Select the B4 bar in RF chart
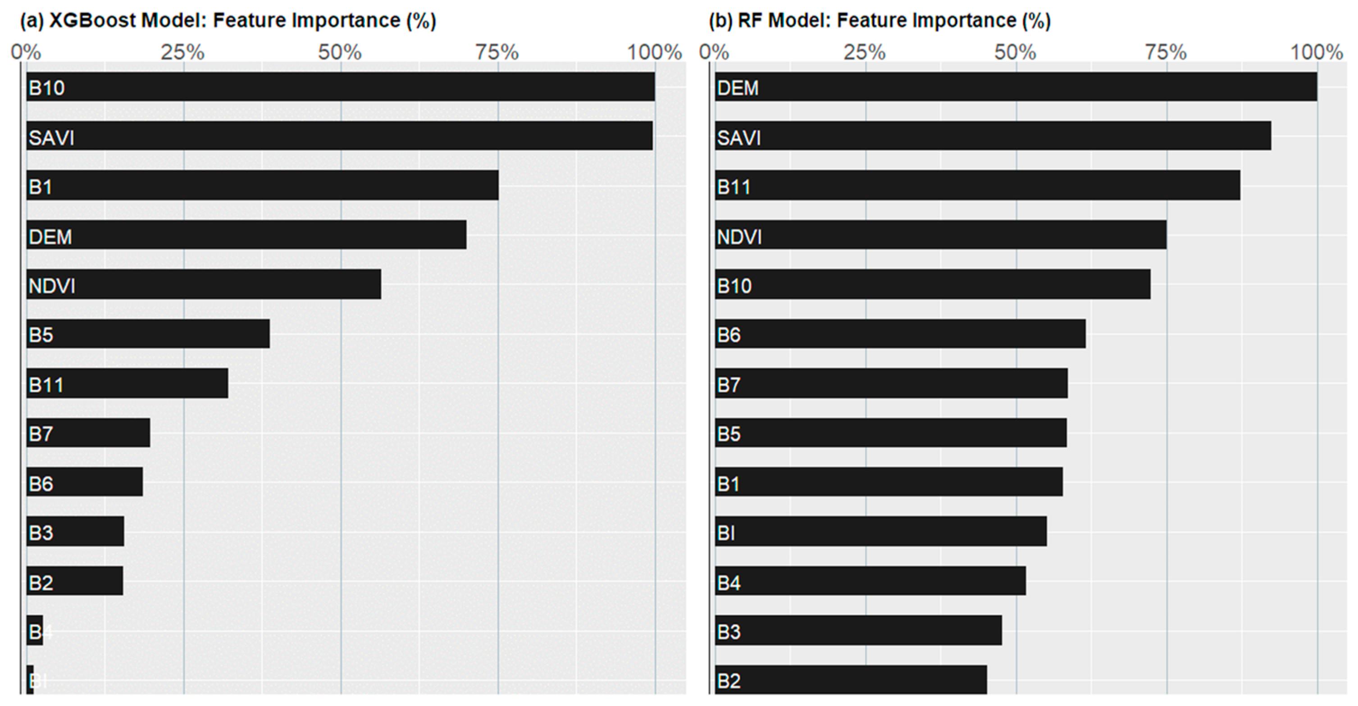Image resolution: width=1358 pixels, height=706 pixels. pyautogui.click(x=870, y=581)
